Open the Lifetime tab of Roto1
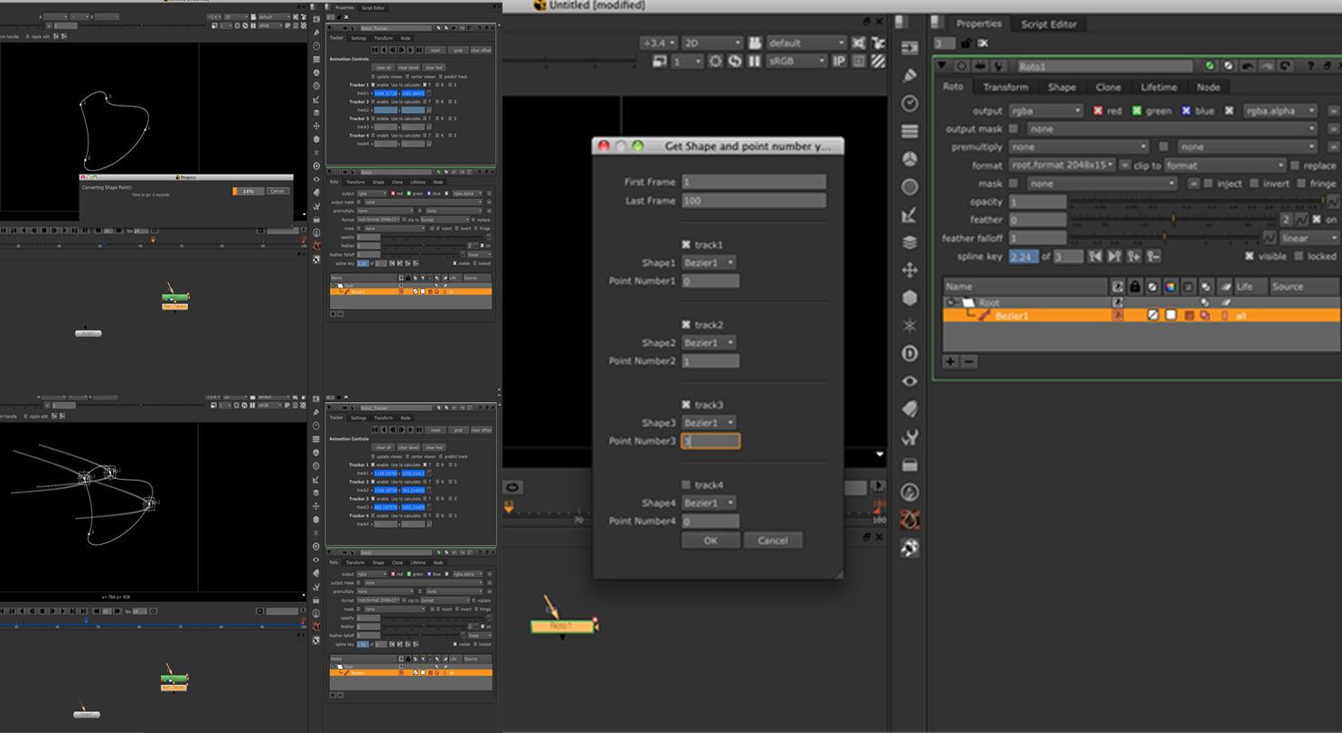This screenshot has height=733, width=1342. click(1159, 88)
